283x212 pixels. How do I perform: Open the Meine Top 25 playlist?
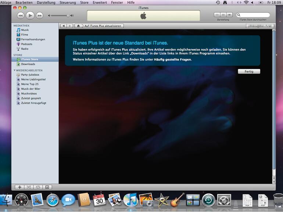pyautogui.click(x=30, y=84)
